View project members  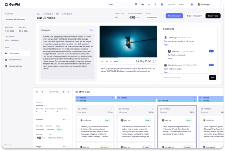pos(138,17)
